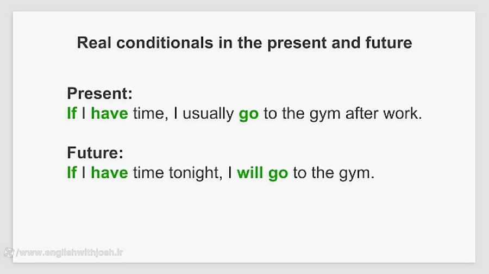Screen dimensions: 489x274
Task: Click the word "tonight," in the Future sentence
Action: point(196,173)
